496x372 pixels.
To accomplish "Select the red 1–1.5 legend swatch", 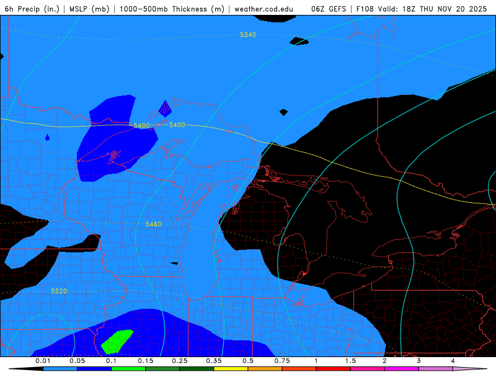I will (334, 369).
